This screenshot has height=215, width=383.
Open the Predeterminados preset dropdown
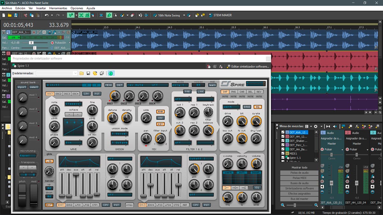pyautogui.click(x=75, y=73)
